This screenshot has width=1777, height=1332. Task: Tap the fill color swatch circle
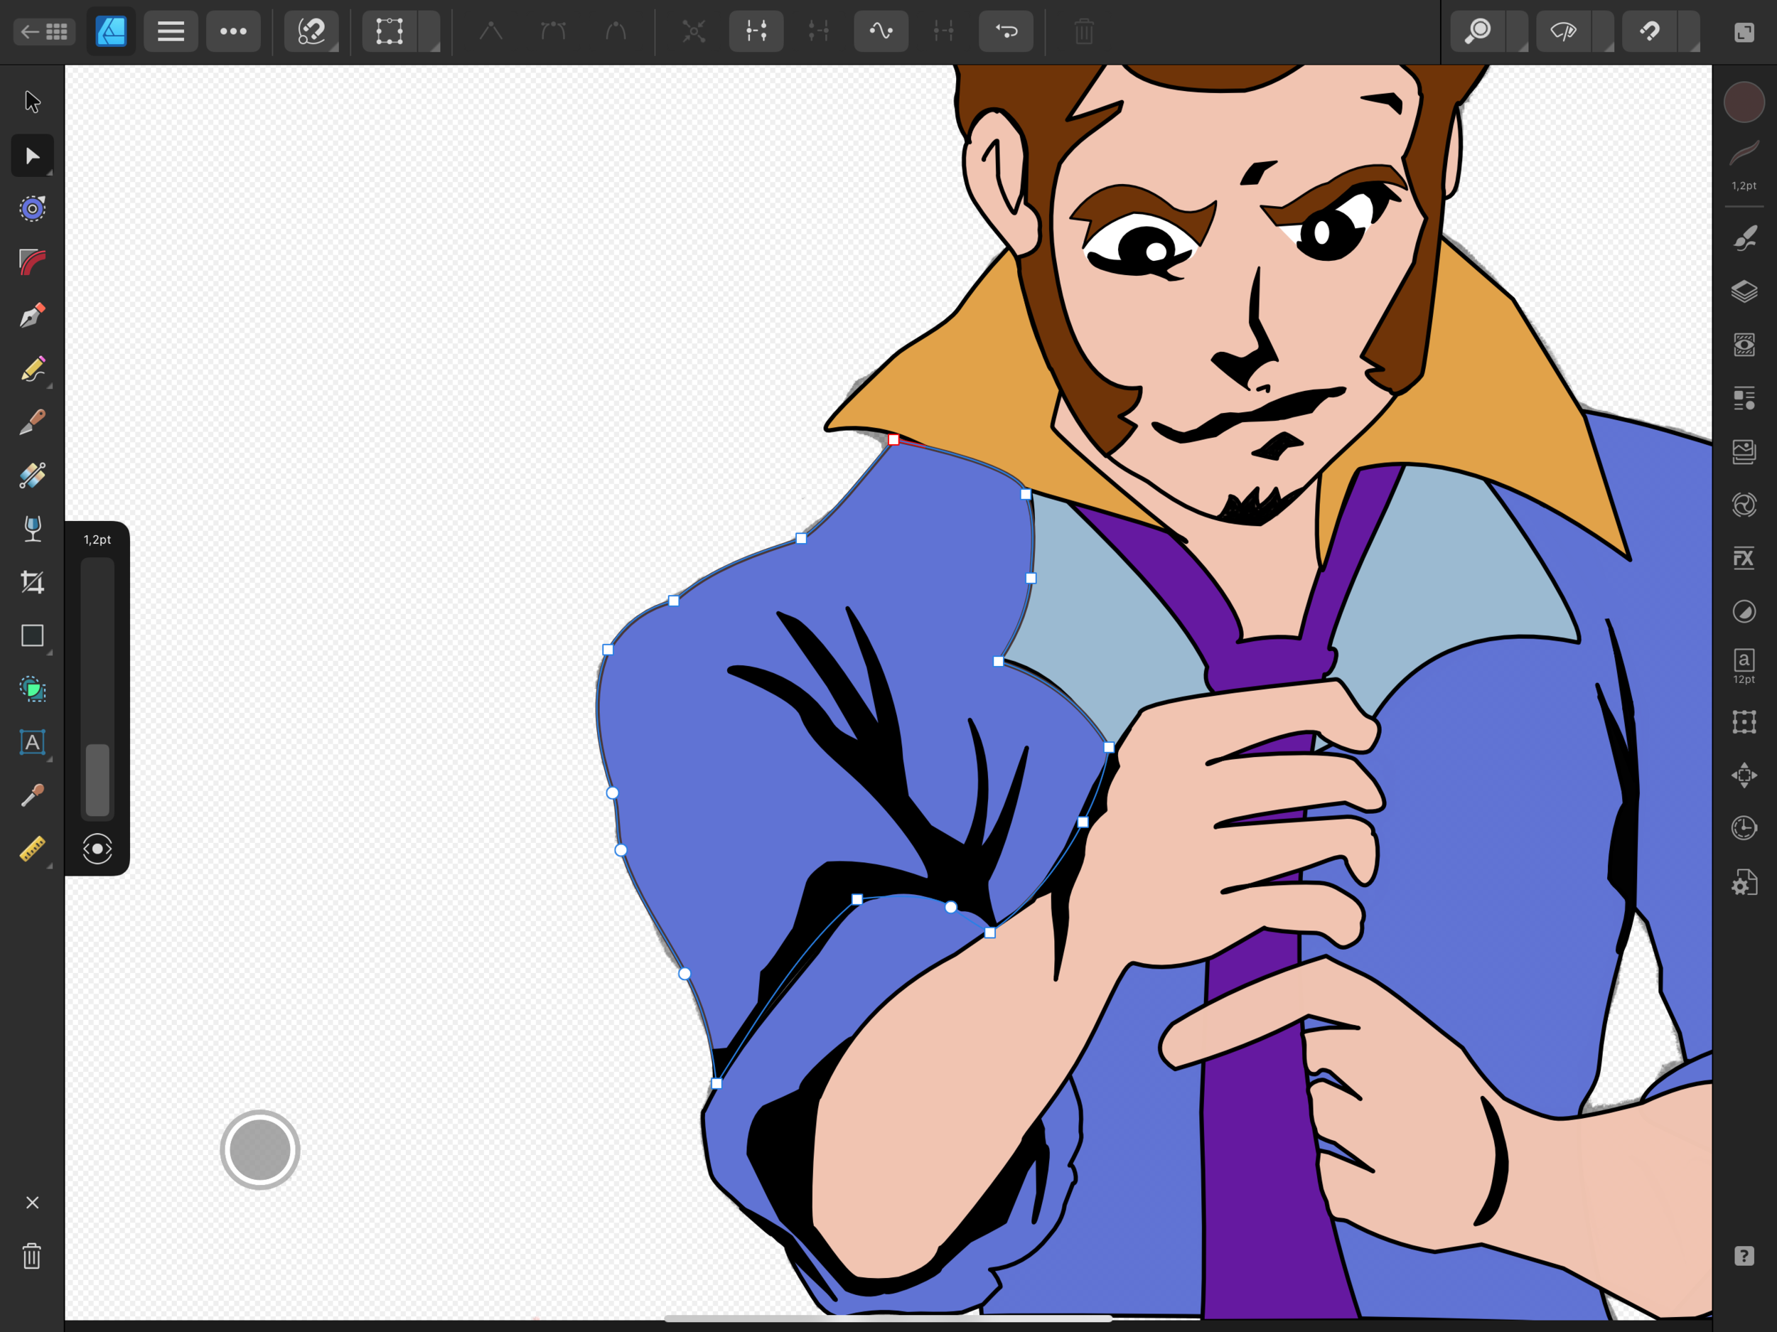1744,102
